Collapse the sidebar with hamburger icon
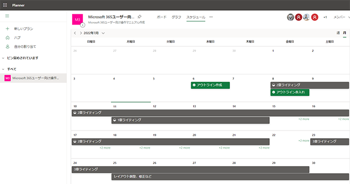350x184 pixels. tap(7, 16)
